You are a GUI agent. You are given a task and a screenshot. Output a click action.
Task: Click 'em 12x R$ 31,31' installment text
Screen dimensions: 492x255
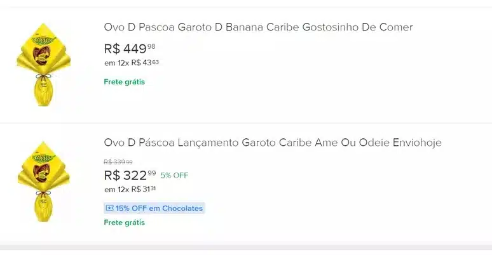coord(130,189)
